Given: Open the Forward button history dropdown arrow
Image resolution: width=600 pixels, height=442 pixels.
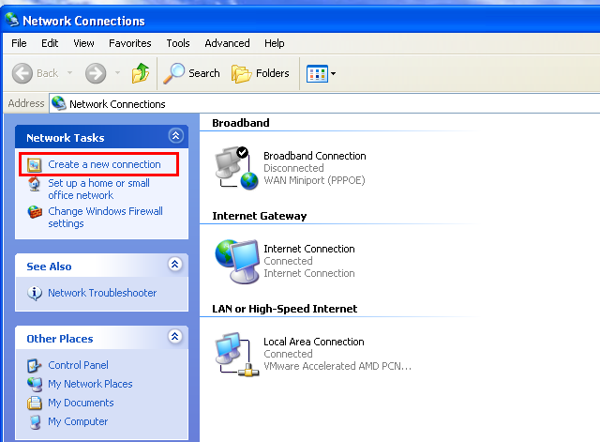Looking at the screenshot, I should 117,72.
